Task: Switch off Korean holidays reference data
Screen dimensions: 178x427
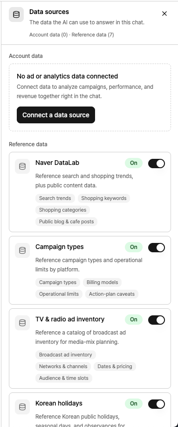Action: (x=157, y=404)
